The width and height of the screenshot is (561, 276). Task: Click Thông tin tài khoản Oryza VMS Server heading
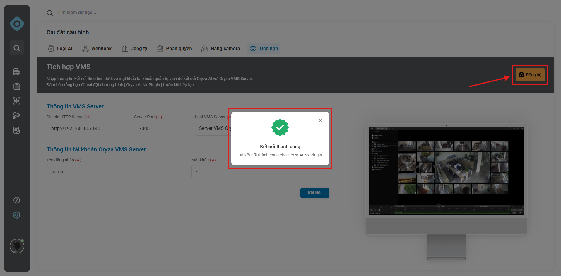tap(96, 149)
